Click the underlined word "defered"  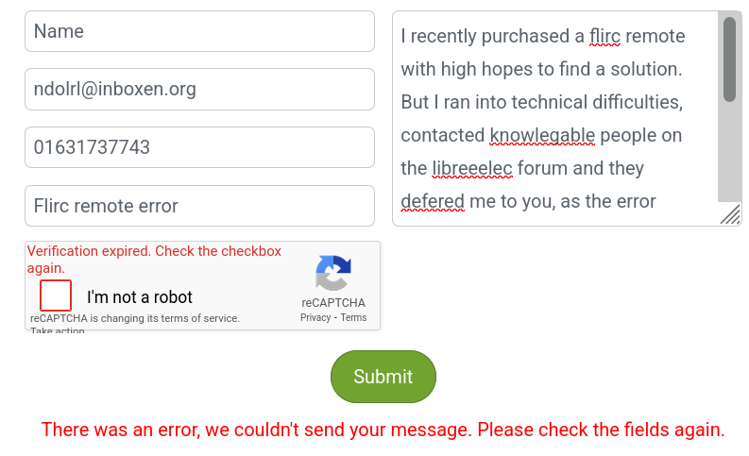coord(433,201)
